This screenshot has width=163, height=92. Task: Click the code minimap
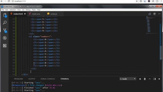[x=152, y=25]
